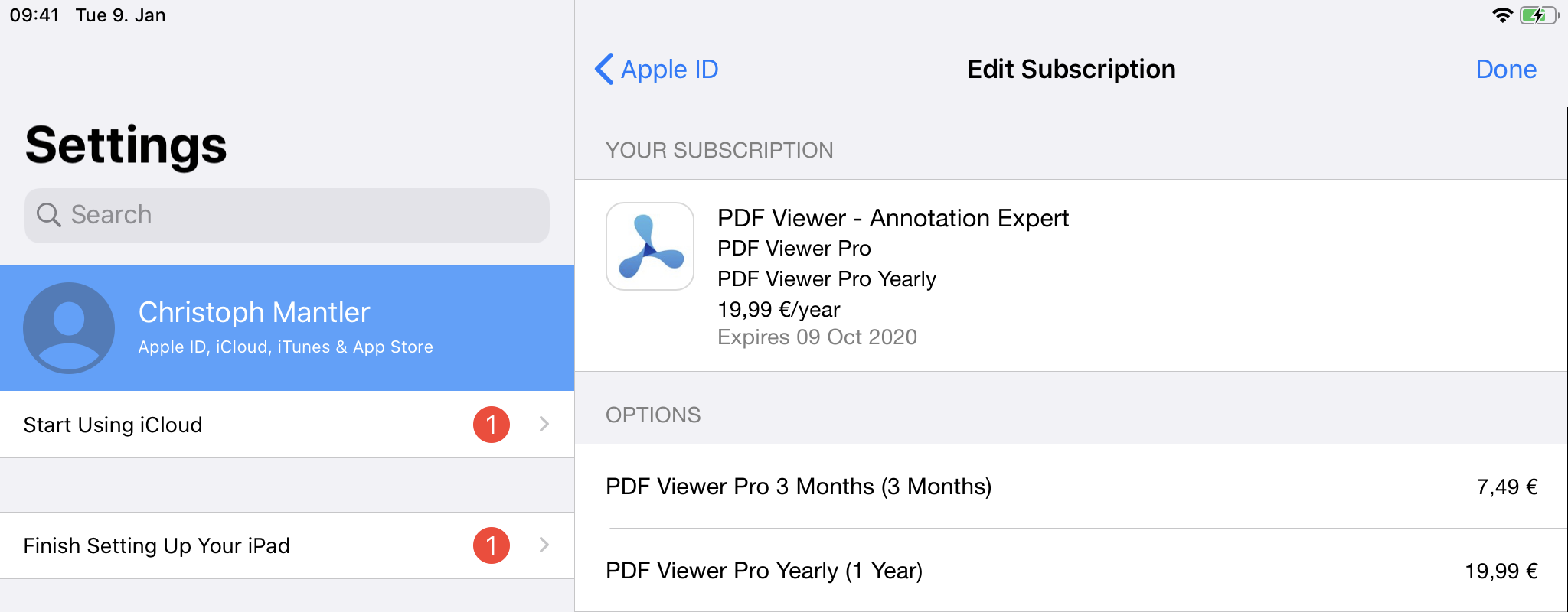Expand the Finish Setting Up Your iPad chevron
The image size is (1568, 612).
coord(544,545)
